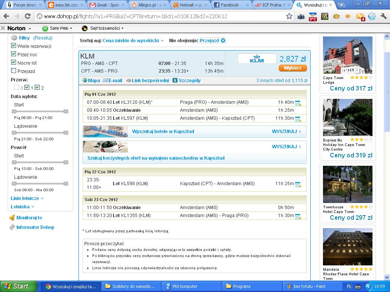
Task: Remove the Przejazd exclusion with the x icon
Action: coord(223,40)
